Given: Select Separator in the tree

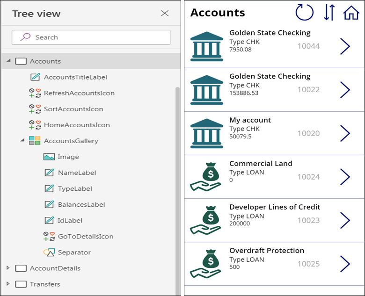Looking at the screenshot, I should tap(74, 253).
